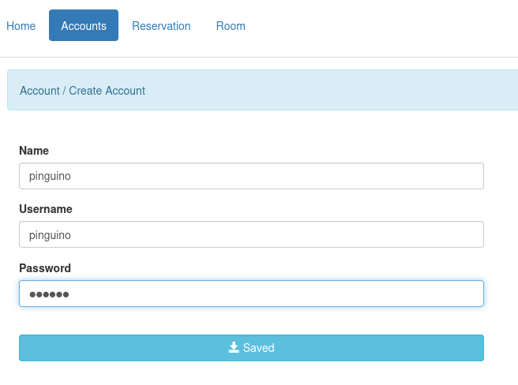Click the Username field label

point(46,209)
